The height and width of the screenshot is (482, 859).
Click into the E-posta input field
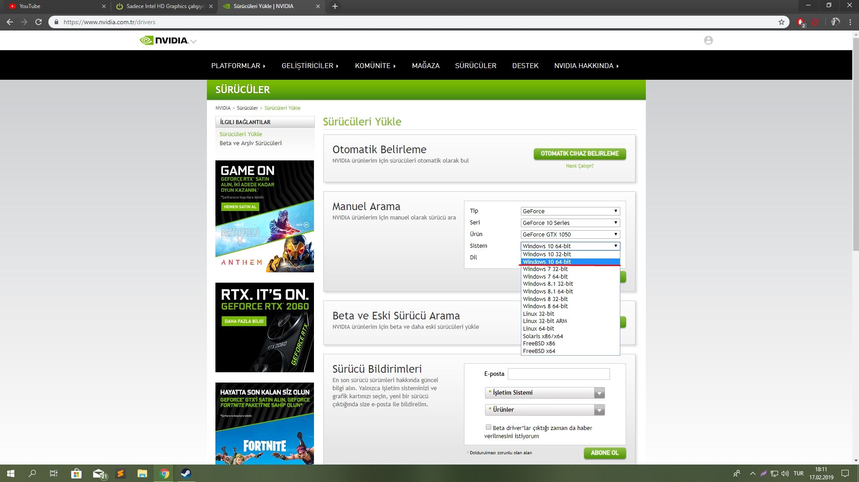pos(558,374)
